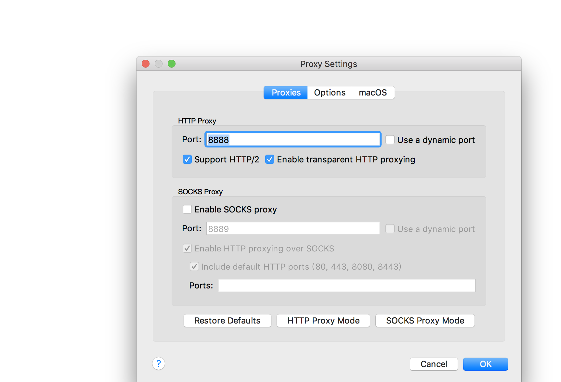Open the Options tab

[x=329, y=93]
